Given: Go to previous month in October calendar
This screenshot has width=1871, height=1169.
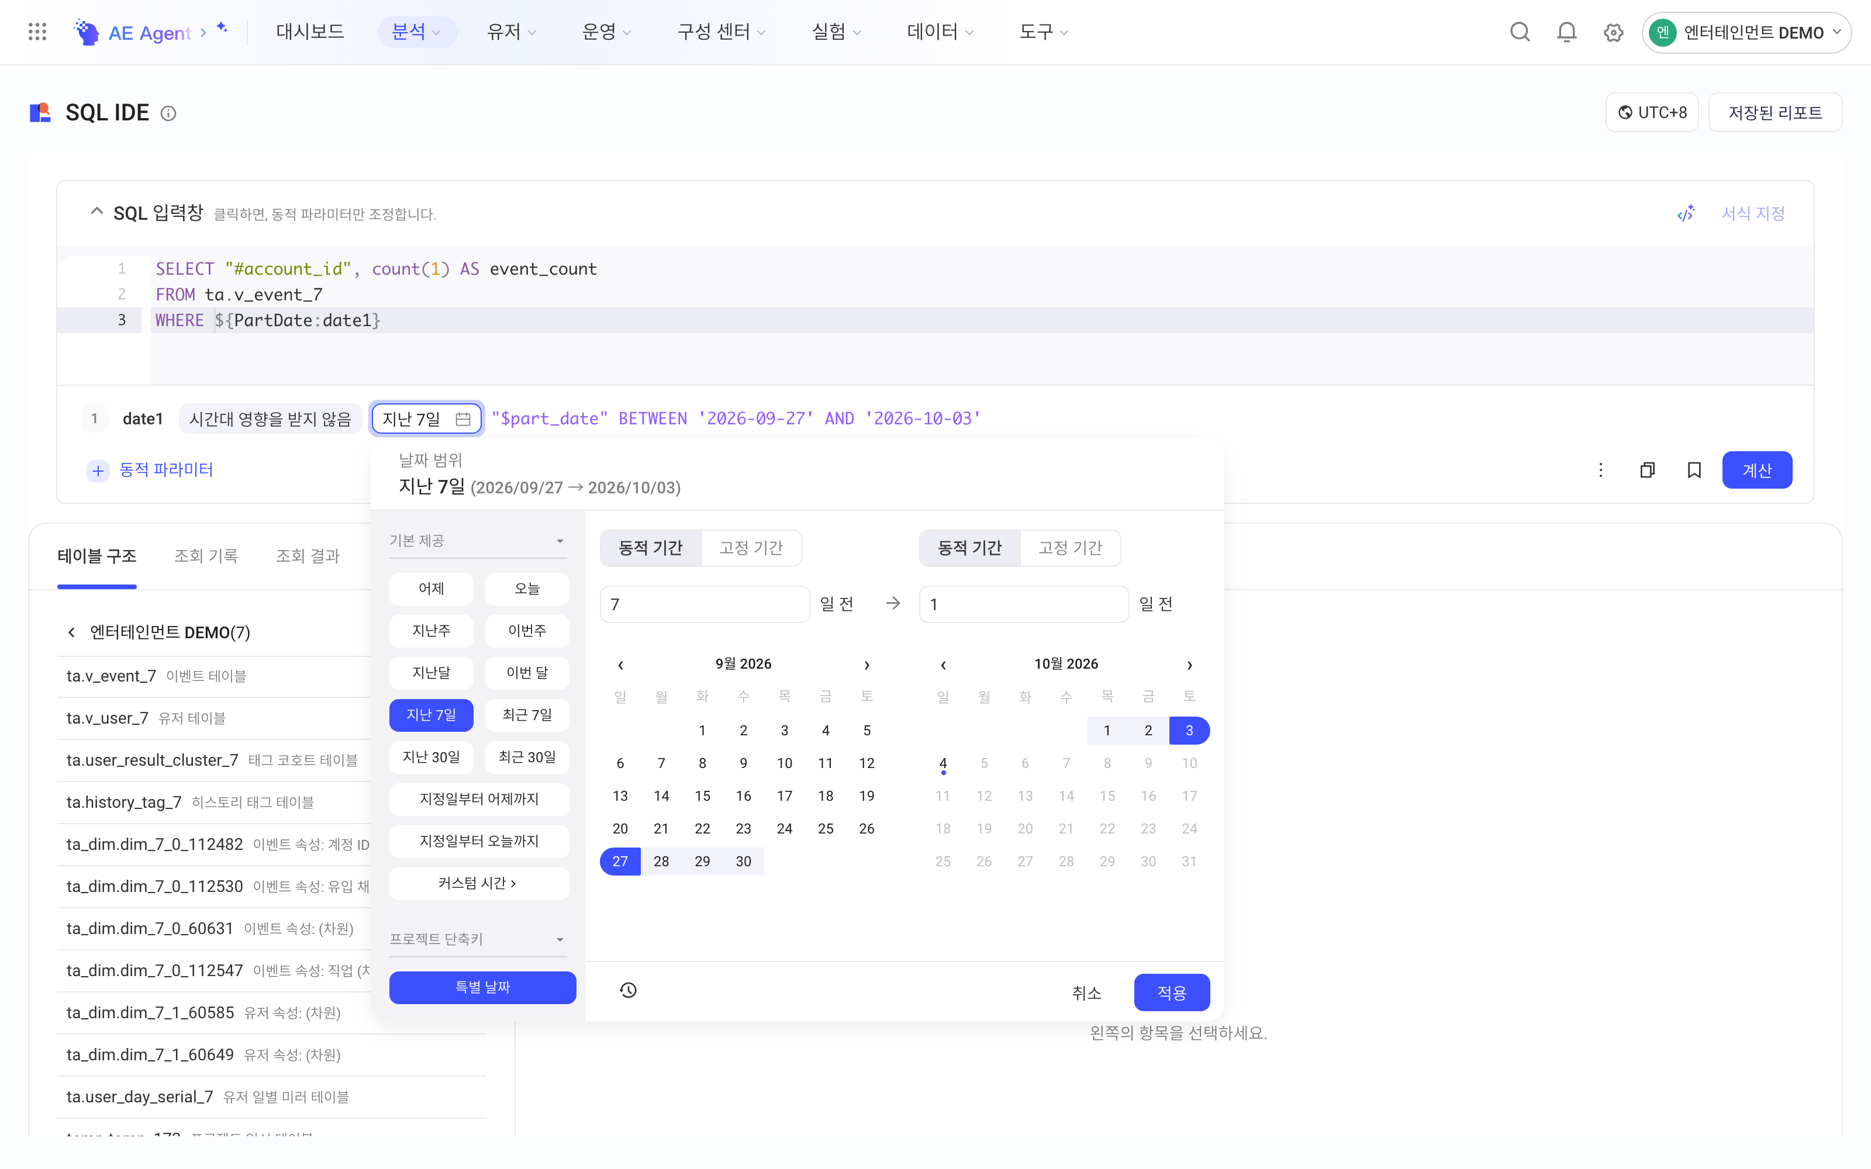Looking at the screenshot, I should coord(943,665).
